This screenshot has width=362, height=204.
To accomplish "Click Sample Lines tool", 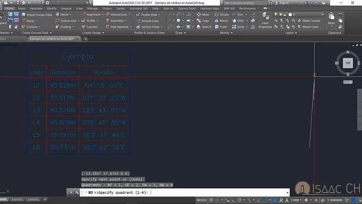I will coord(147,21).
